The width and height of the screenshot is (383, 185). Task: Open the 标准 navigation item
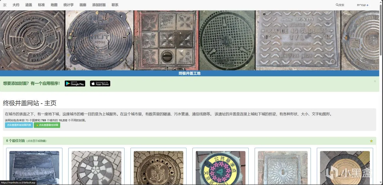(x=41, y=5)
